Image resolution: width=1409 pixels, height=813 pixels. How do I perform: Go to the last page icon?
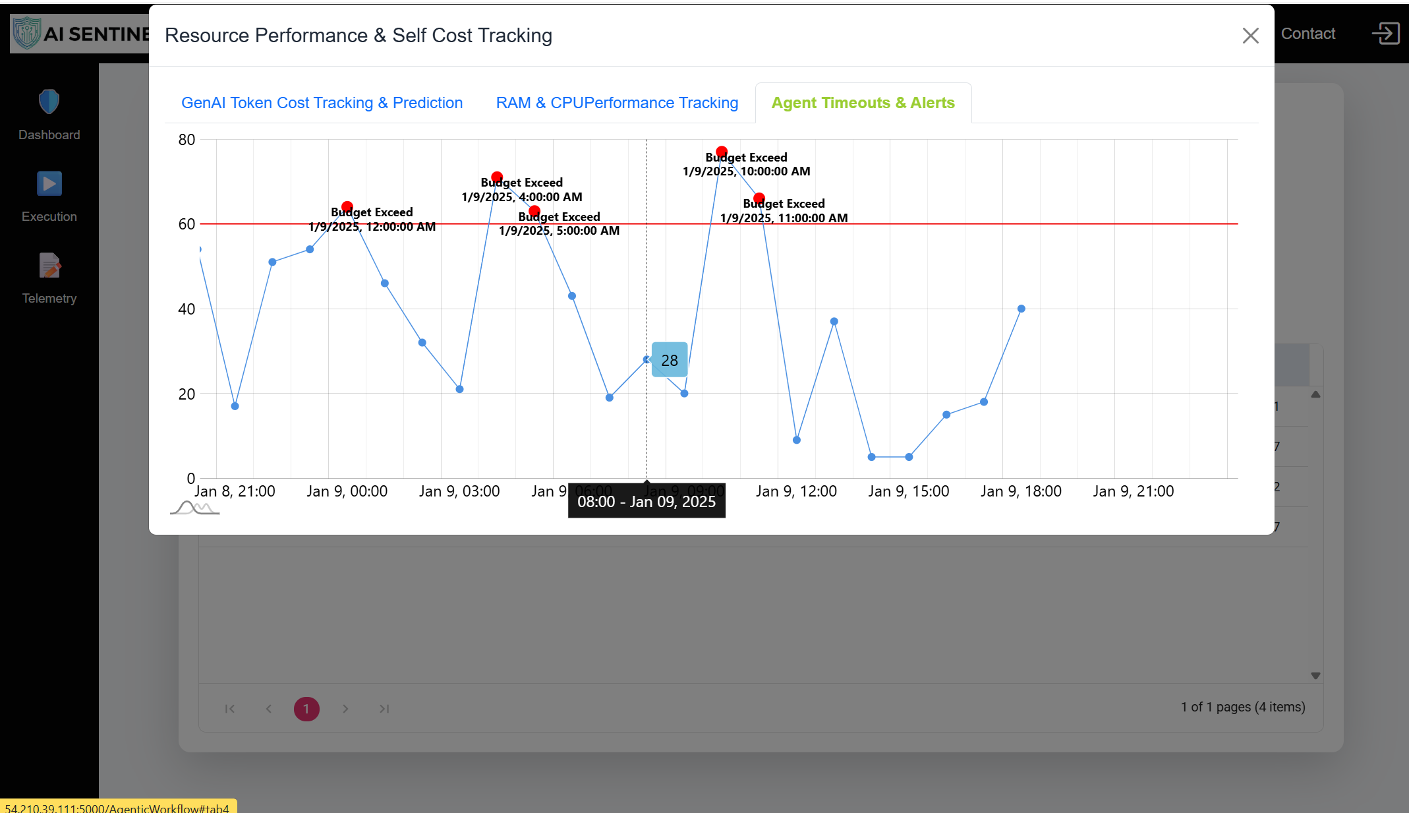coord(384,709)
